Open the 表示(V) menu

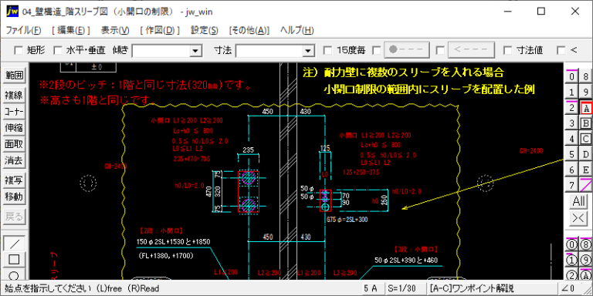115,30
